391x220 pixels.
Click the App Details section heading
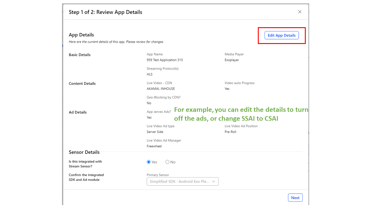click(81, 35)
